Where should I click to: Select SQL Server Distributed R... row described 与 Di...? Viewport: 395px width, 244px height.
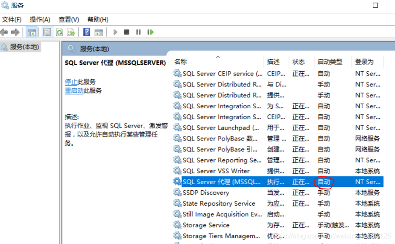278,84
